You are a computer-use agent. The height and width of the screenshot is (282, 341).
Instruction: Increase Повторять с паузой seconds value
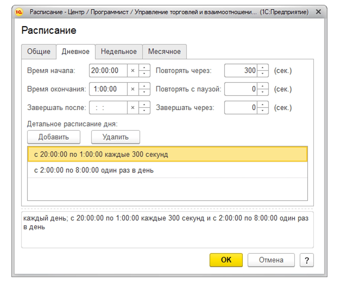[263, 86]
